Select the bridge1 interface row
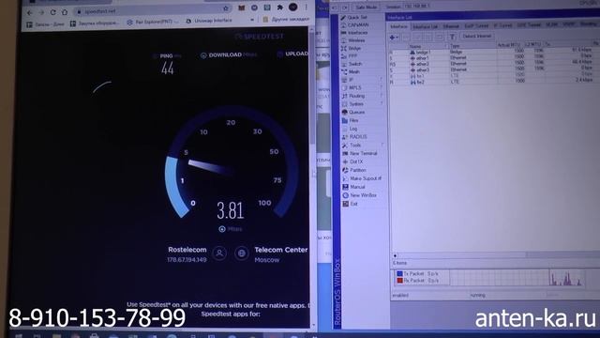Viewport: 600px width, 338px height. point(494,52)
